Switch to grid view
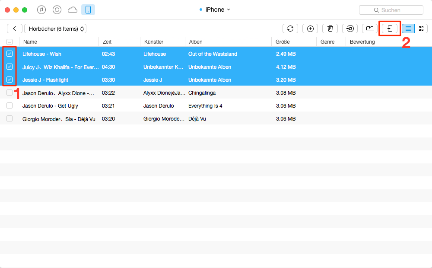This screenshot has width=432, height=268. (x=421, y=29)
